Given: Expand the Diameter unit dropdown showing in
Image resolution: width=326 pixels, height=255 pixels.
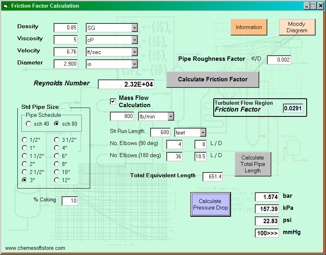Looking at the screenshot, I should tap(134, 64).
